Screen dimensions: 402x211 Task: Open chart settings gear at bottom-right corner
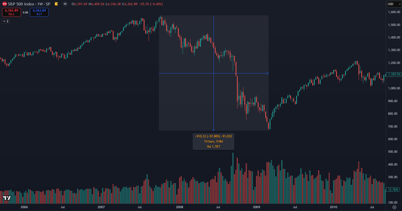tap(394, 207)
